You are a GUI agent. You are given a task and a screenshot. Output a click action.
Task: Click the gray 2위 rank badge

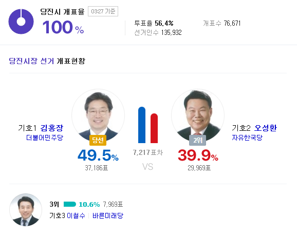tap(197, 140)
